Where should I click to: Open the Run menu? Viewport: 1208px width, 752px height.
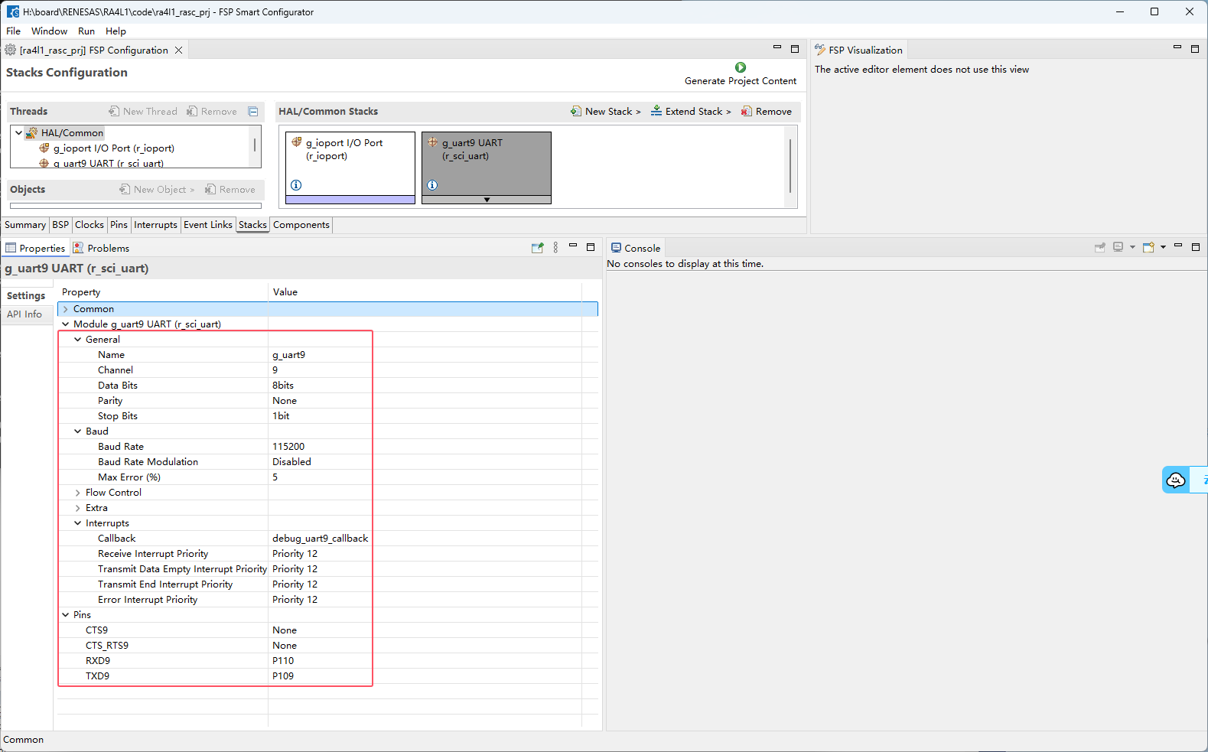[86, 31]
